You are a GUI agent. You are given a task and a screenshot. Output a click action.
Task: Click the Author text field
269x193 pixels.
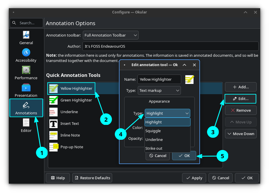[170, 46]
